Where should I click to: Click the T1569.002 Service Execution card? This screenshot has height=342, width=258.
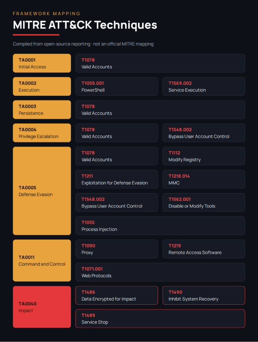204,86
